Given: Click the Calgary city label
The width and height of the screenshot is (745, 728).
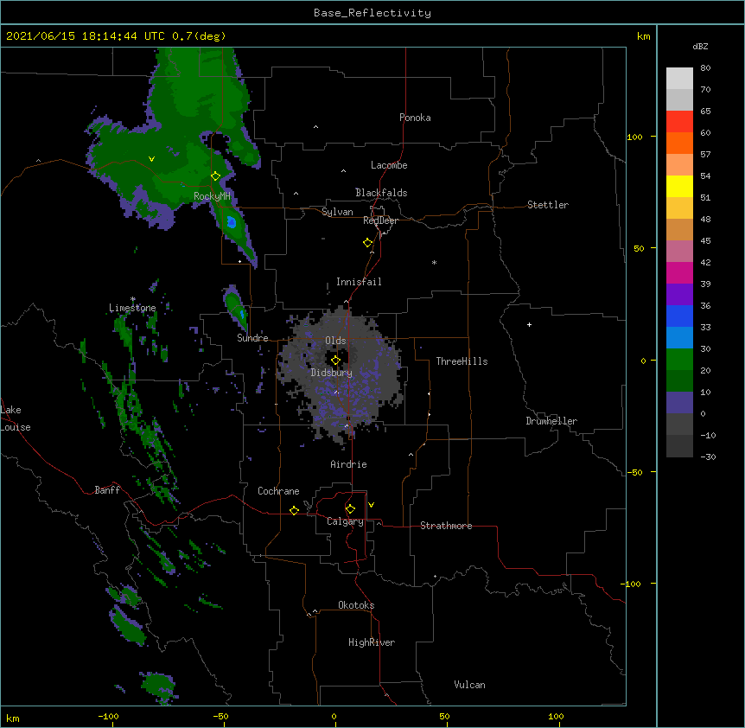Looking at the screenshot, I should click(x=345, y=521).
